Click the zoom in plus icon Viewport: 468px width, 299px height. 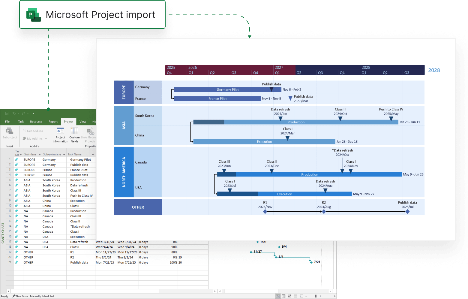335,296
